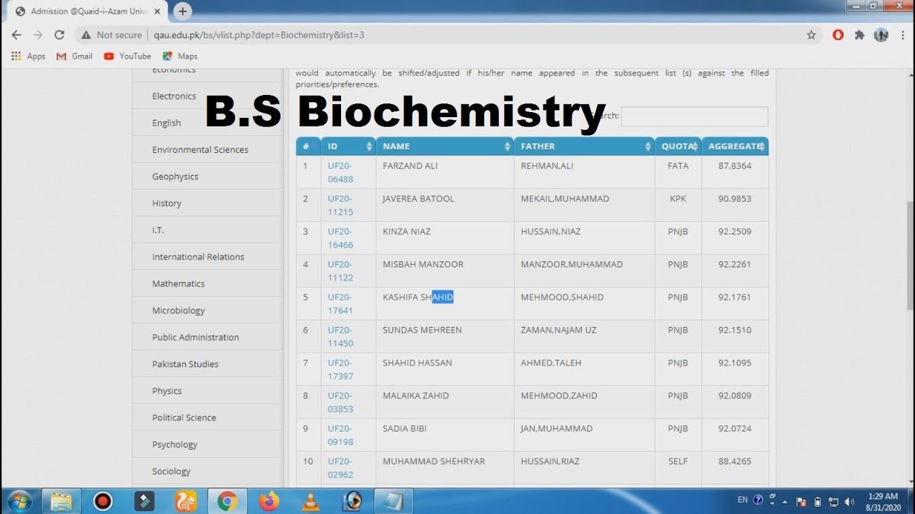Open Political Science in the sidebar

tap(184, 418)
